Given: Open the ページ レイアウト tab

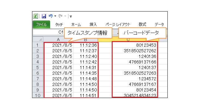Looking at the screenshot, I should pyautogui.click(x=118, y=24).
